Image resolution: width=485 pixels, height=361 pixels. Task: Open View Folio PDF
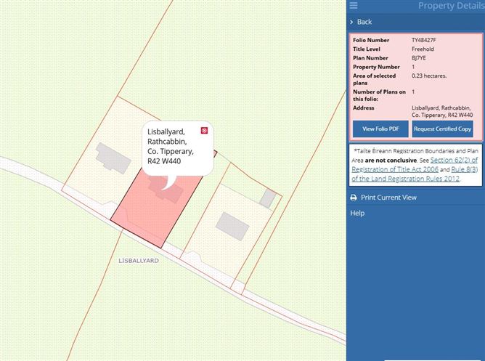point(380,129)
